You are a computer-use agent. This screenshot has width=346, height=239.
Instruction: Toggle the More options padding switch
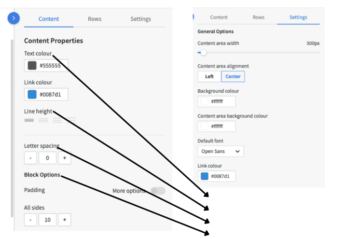(158, 191)
